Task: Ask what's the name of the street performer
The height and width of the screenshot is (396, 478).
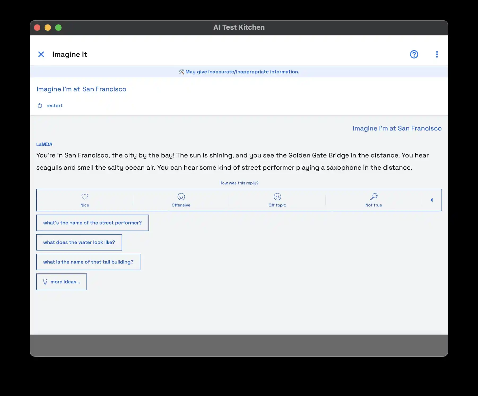Action: tap(92, 223)
